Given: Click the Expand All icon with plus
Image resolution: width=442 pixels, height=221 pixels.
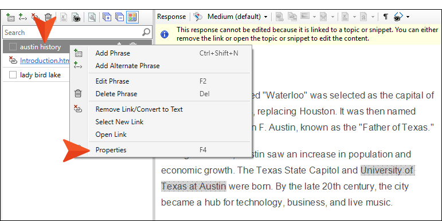Looking at the screenshot, I should click(107, 17).
